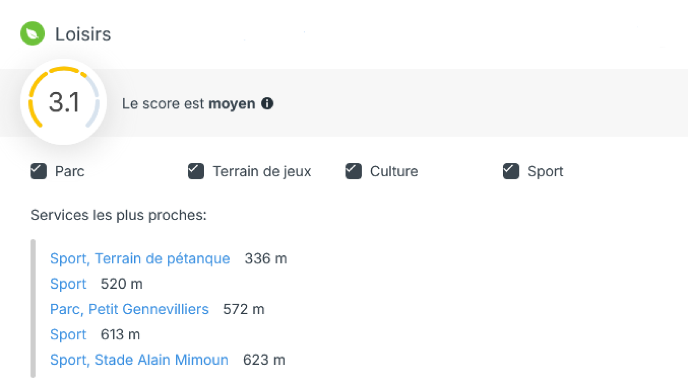Click the "Le score est moyen" text
Viewport: 688px width, 387px height.
point(188,103)
